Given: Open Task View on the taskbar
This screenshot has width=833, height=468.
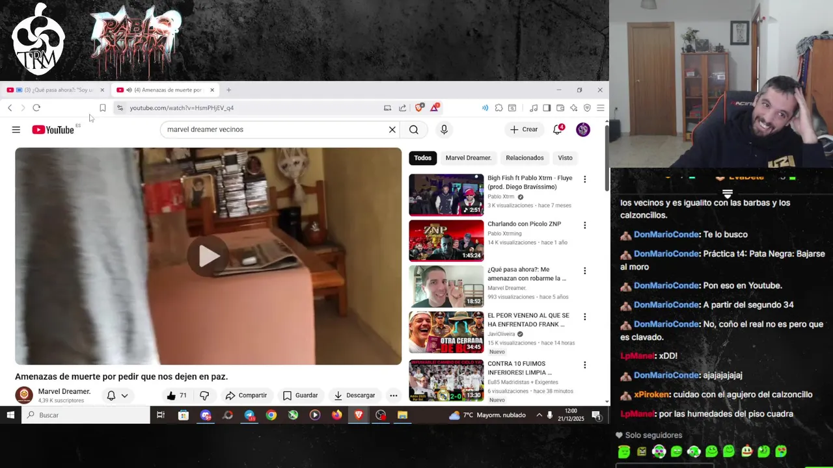Looking at the screenshot, I should (161, 415).
